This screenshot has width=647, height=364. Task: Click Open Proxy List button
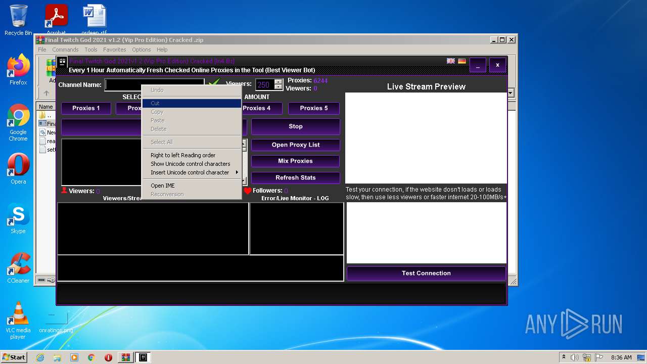pyautogui.click(x=296, y=145)
